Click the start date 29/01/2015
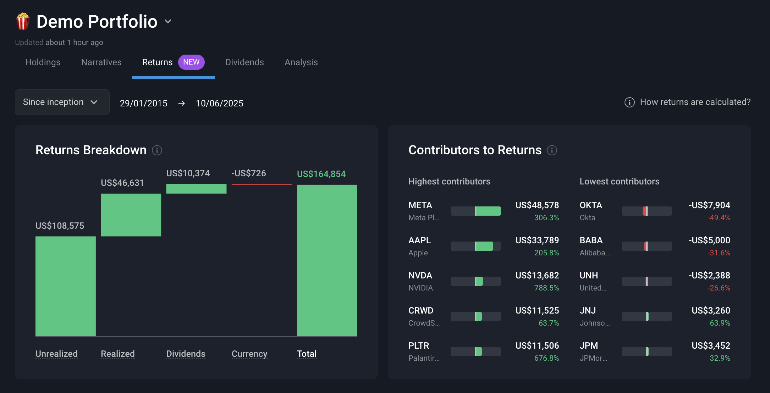Viewport: 770px width, 393px height. pyautogui.click(x=143, y=103)
